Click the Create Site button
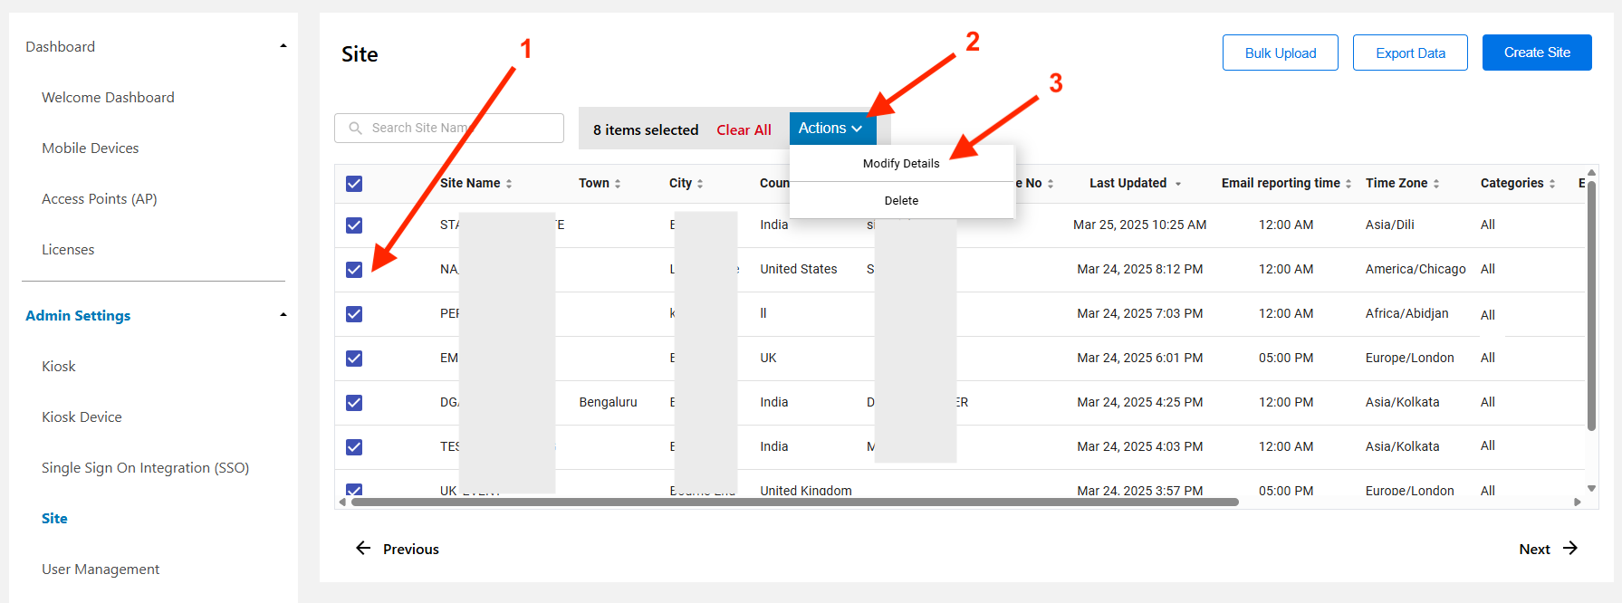 1537,53
